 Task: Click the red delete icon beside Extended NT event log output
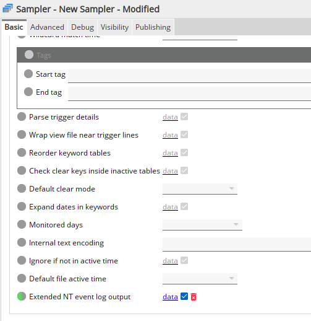point(194,297)
